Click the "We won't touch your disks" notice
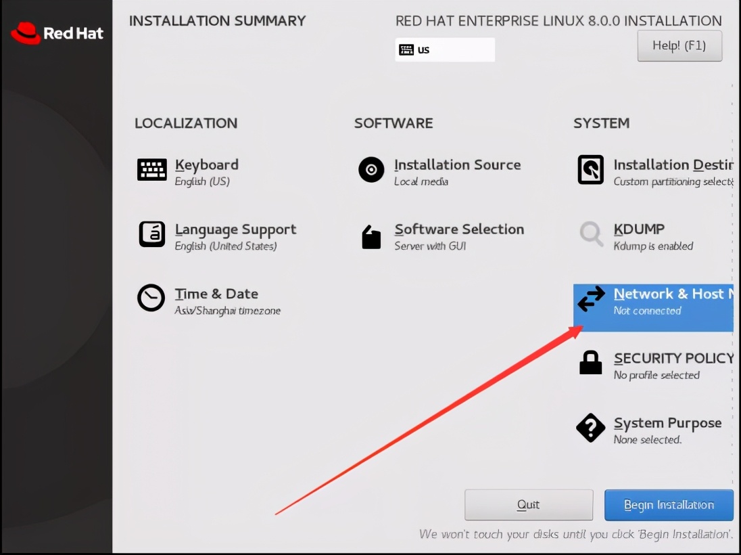The width and height of the screenshot is (741, 555). [x=576, y=535]
